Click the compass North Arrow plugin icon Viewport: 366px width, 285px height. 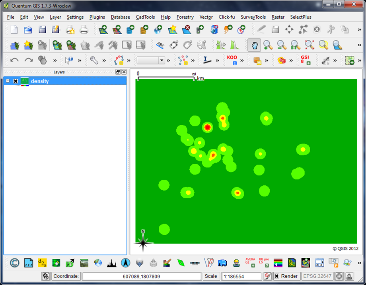tap(125, 263)
